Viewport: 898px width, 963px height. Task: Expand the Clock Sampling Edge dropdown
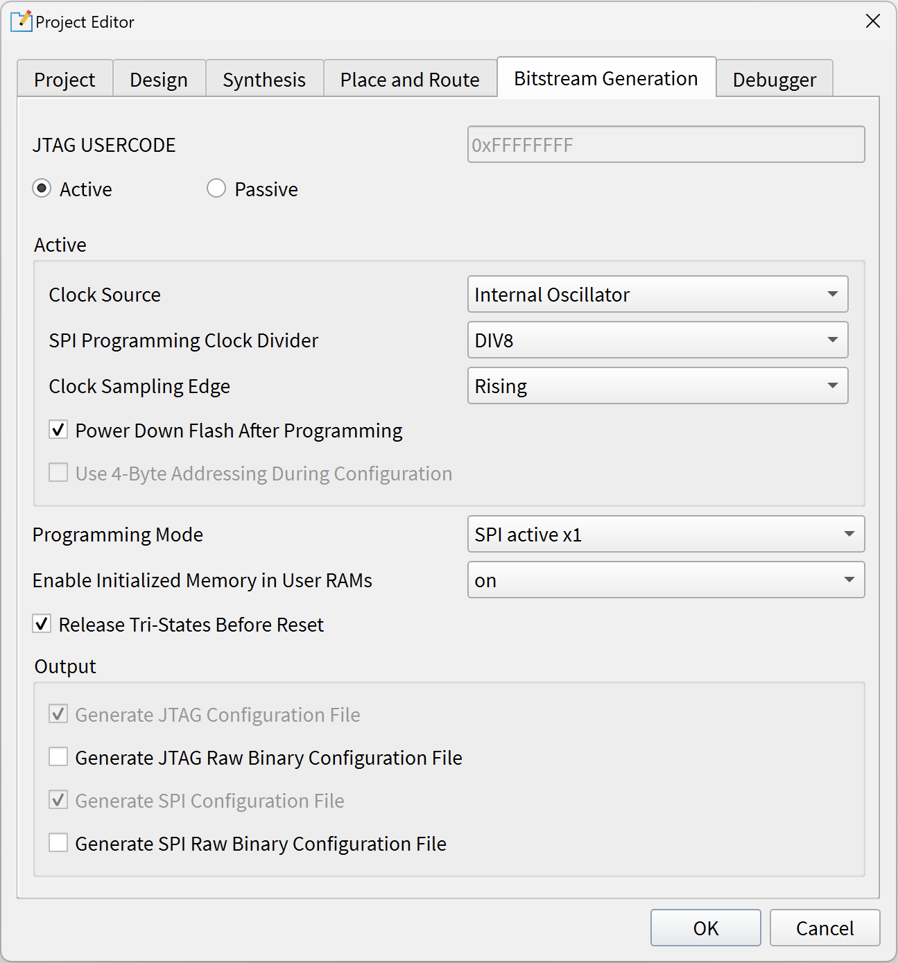[657, 386]
